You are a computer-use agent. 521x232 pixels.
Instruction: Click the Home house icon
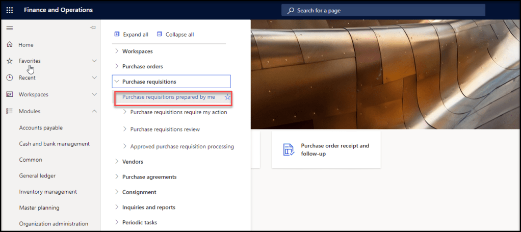pyautogui.click(x=9, y=45)
